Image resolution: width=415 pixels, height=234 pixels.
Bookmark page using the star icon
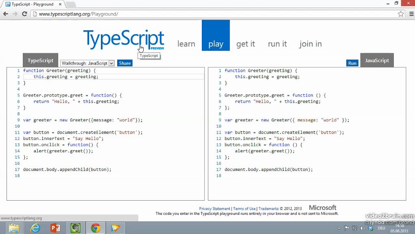401,14
